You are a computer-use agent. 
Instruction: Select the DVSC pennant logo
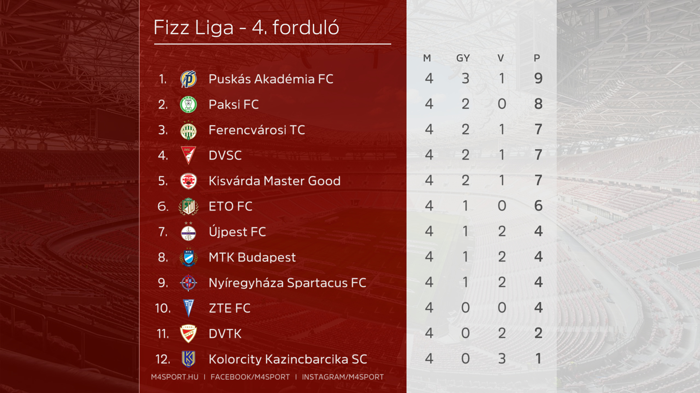tap(188, 155)
